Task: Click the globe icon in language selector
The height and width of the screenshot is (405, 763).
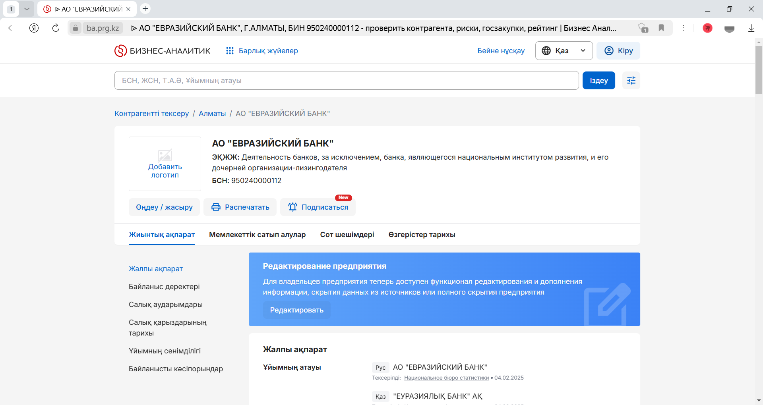Action: tap(546, 50)
